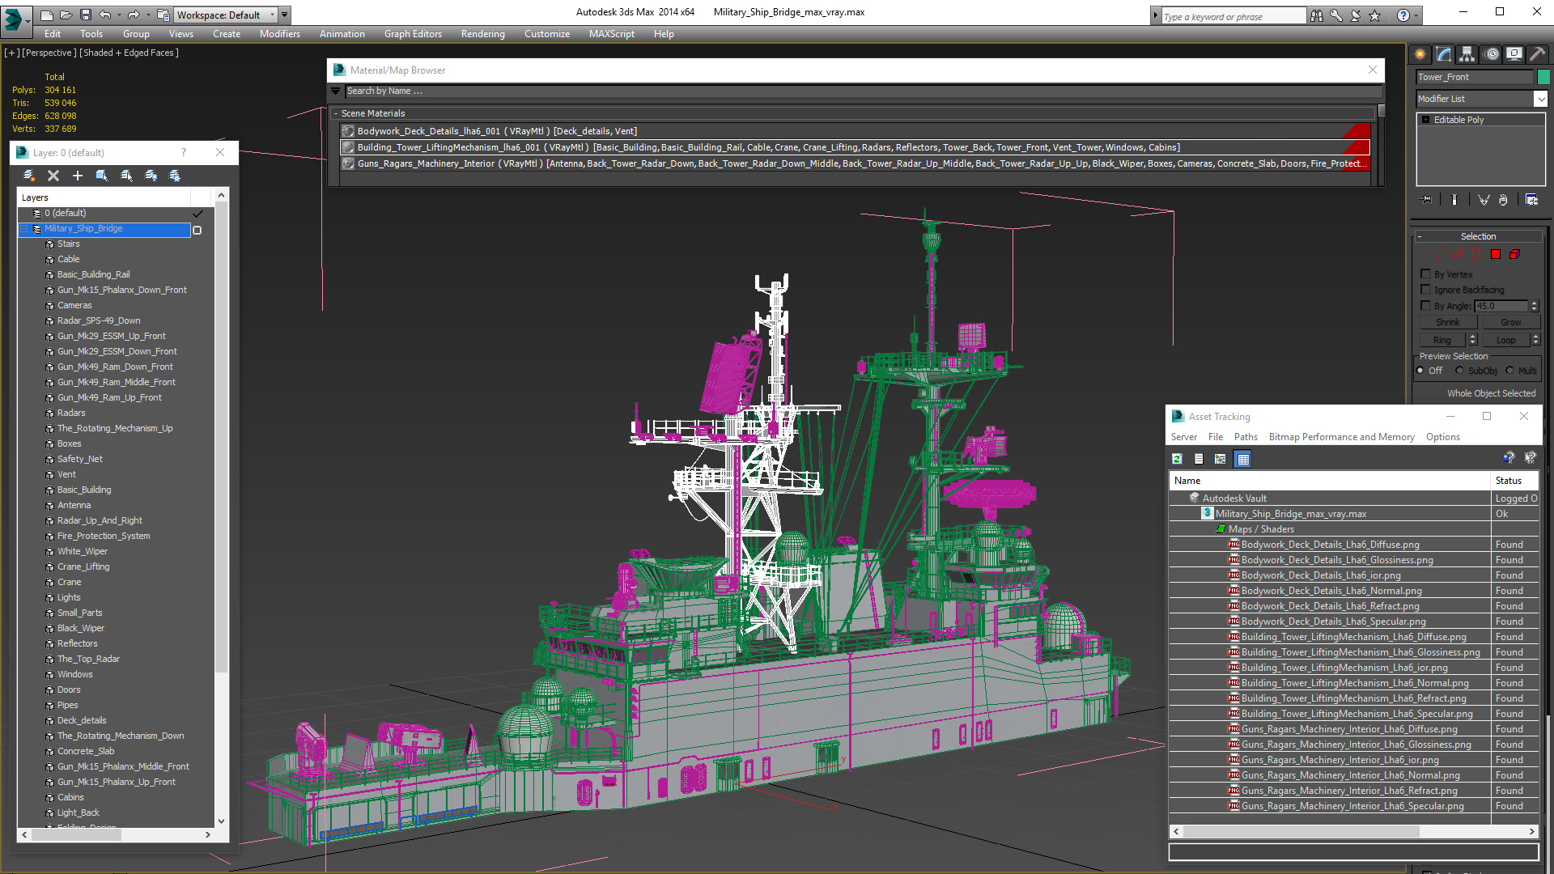
Task: Select the SubObj preview selection radio button
Action: tap(1460, 371)
